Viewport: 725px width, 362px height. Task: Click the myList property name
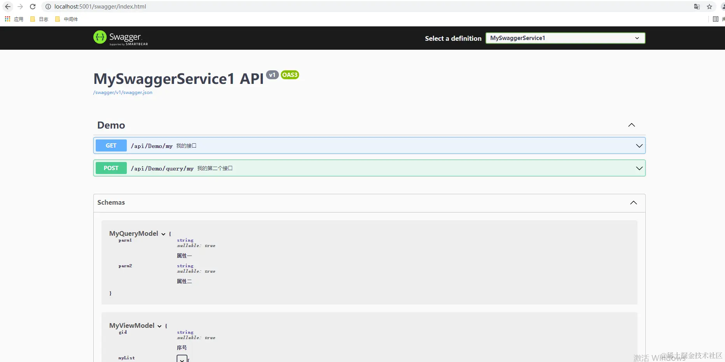[x=127, y=358]
